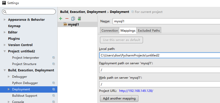Open Project Structure settings

24,64
